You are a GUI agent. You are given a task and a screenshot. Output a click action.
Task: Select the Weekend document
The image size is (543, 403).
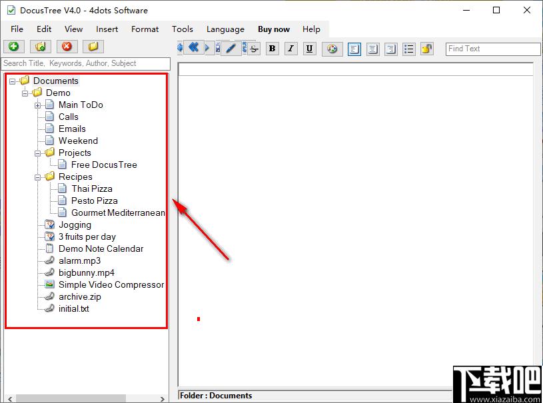(x=78, y=141)
